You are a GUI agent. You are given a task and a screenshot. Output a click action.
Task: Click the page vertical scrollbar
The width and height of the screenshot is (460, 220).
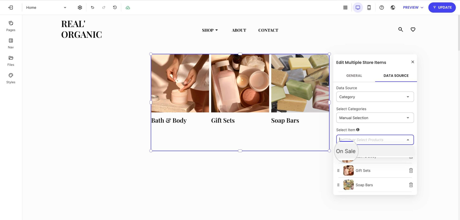459,33
